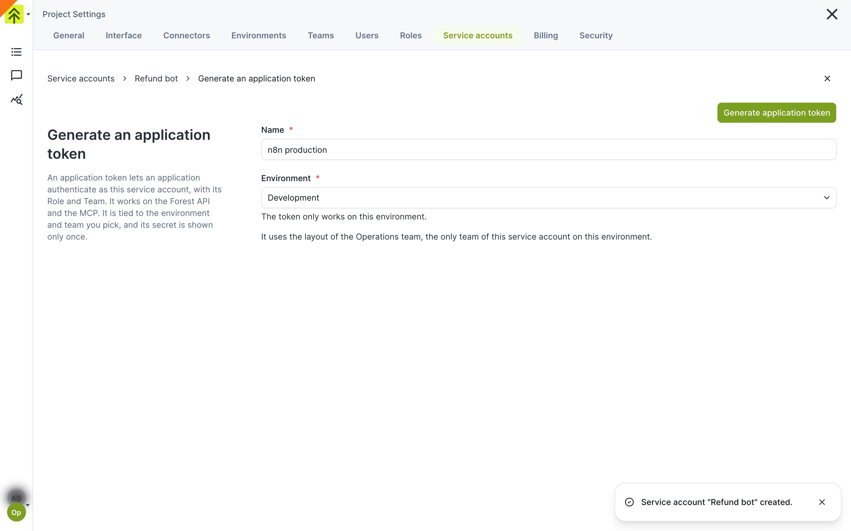Close the Project Settings page

click(832, 14)
